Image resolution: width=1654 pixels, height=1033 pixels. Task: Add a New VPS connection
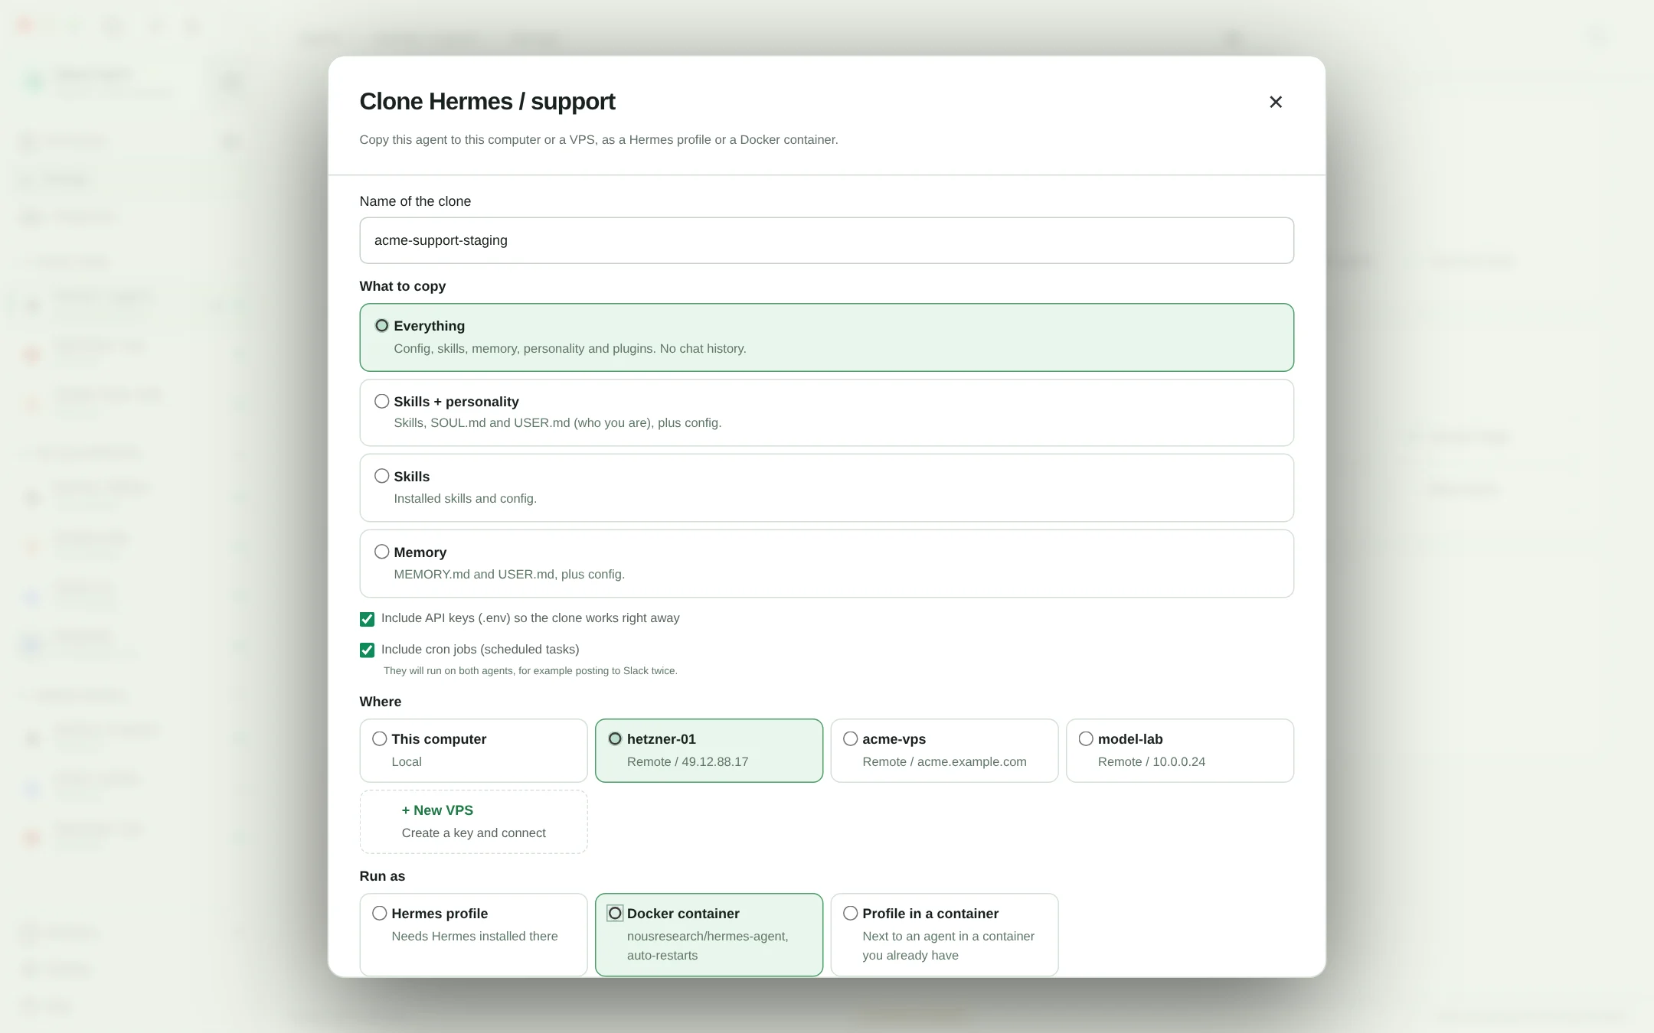click(x=473, y=821)
